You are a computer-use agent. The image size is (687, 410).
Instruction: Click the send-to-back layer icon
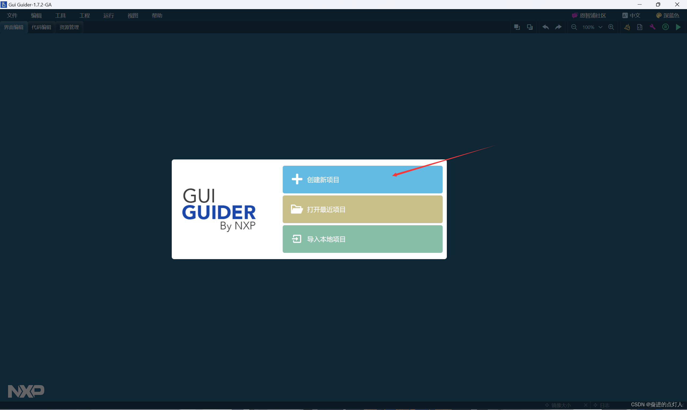click(529, 27)
